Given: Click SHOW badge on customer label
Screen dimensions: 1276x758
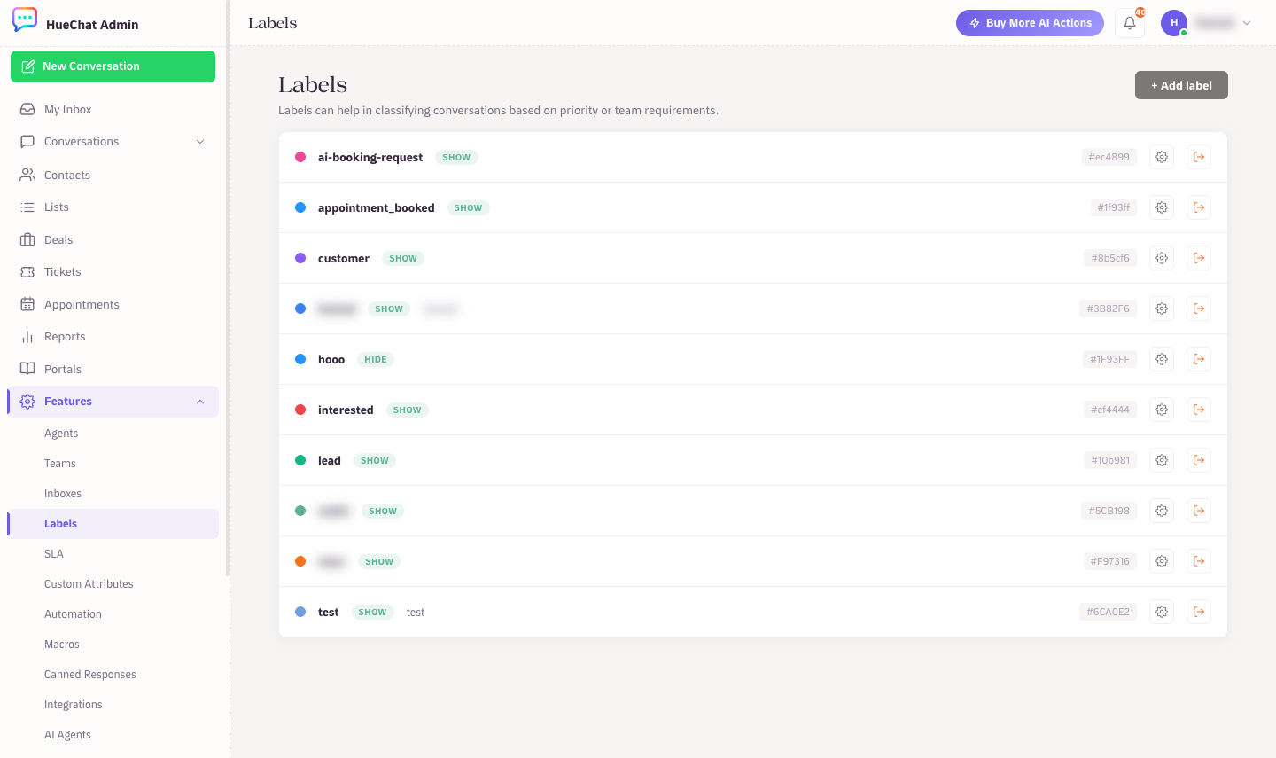Looking at the screenshot, I should [403, 258].
